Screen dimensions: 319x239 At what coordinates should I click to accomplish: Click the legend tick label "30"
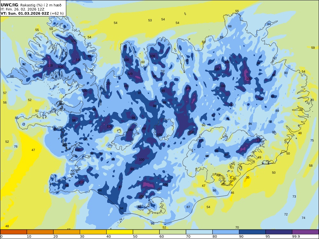82,236
